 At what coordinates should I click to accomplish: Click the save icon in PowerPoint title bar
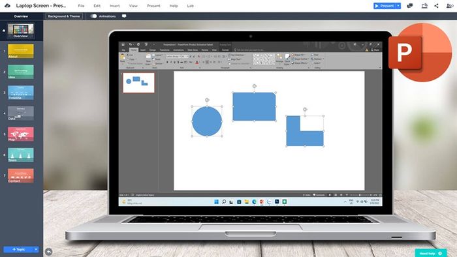coord(123,44)
